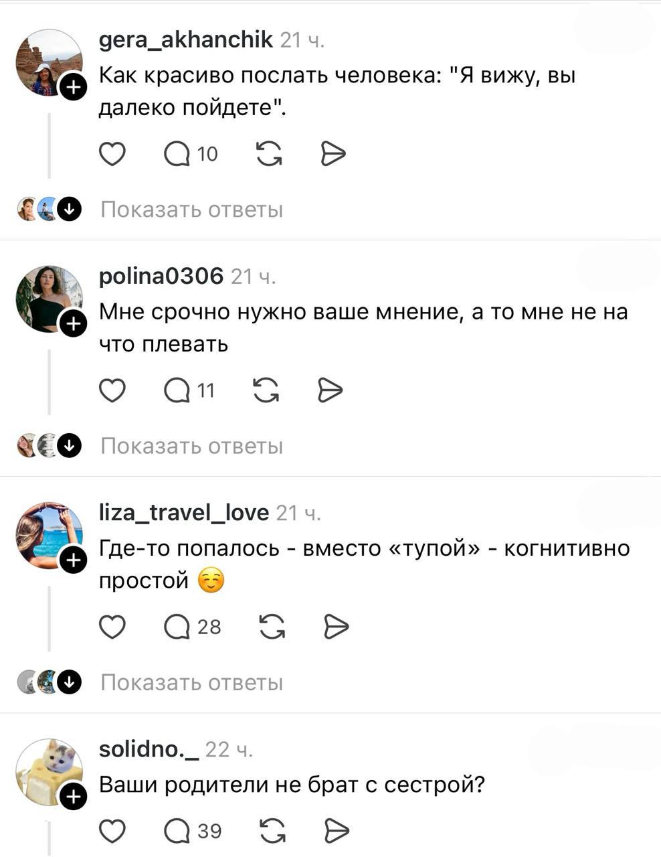Viewport: 661px width, 857px height.
Task: Follow liza_travel_love with the plus badge
Action: click(73, 561)
